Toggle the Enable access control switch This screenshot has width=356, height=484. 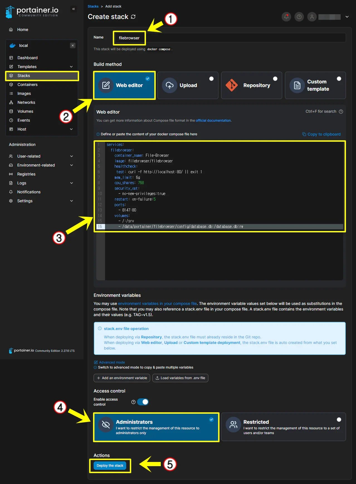143,402
